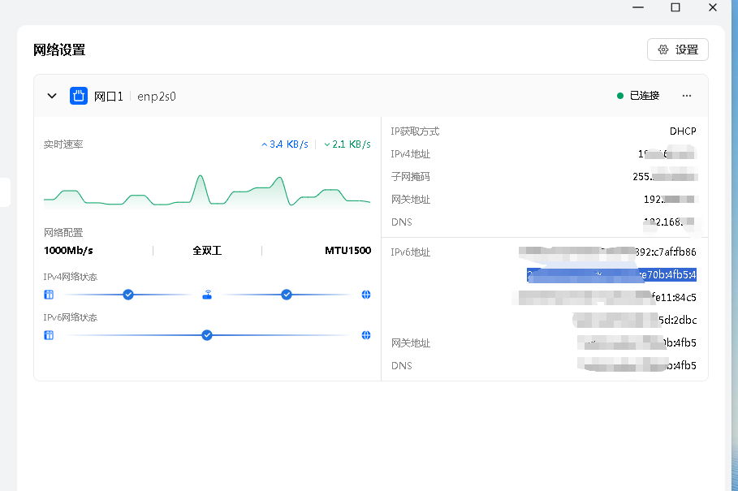
Task: Click the blue 网口1 network port icon
Action: 79,96
